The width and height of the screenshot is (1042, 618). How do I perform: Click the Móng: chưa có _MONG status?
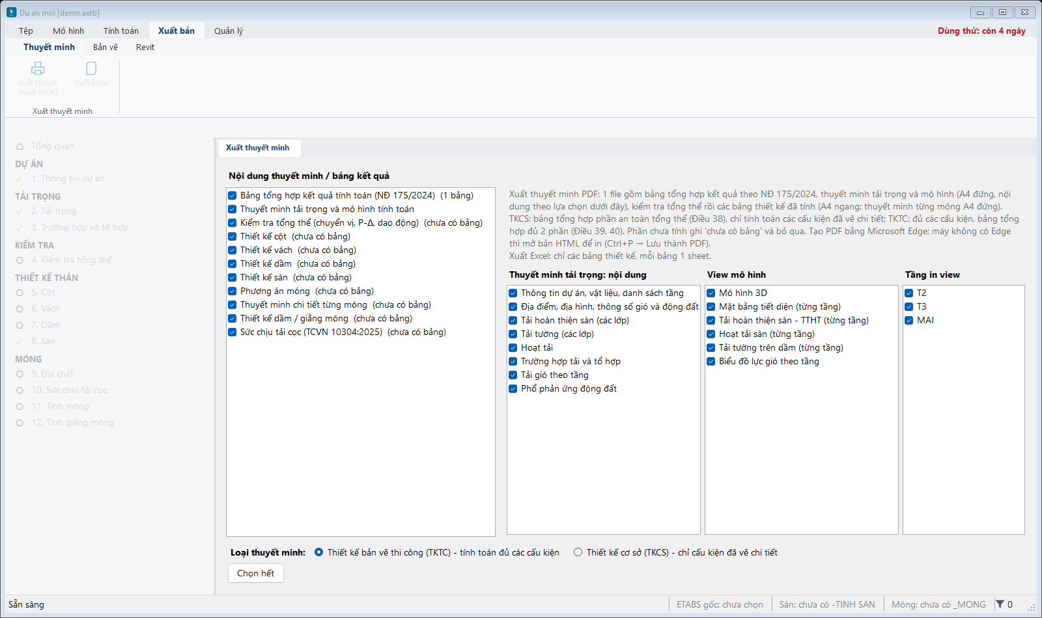click(x=938, y=604)
